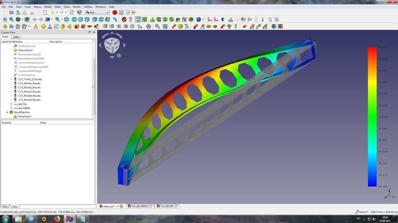Click the Fit all magnifier icon

click(x=5, y=19)
